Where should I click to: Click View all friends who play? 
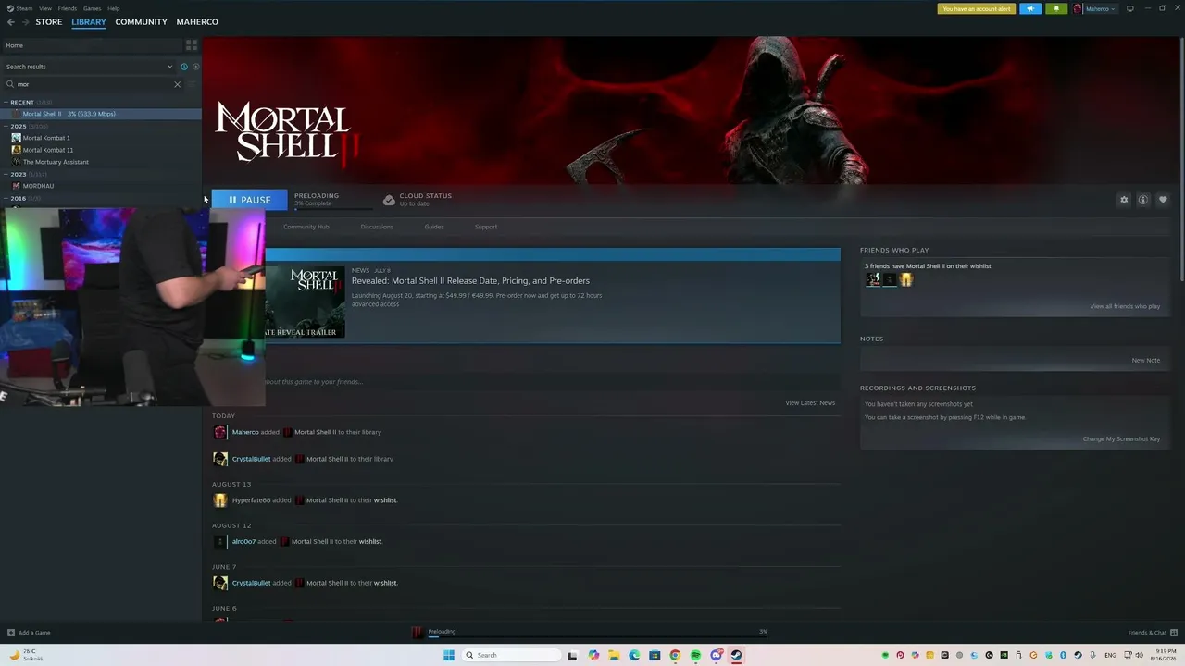[x=1125, y=306]
